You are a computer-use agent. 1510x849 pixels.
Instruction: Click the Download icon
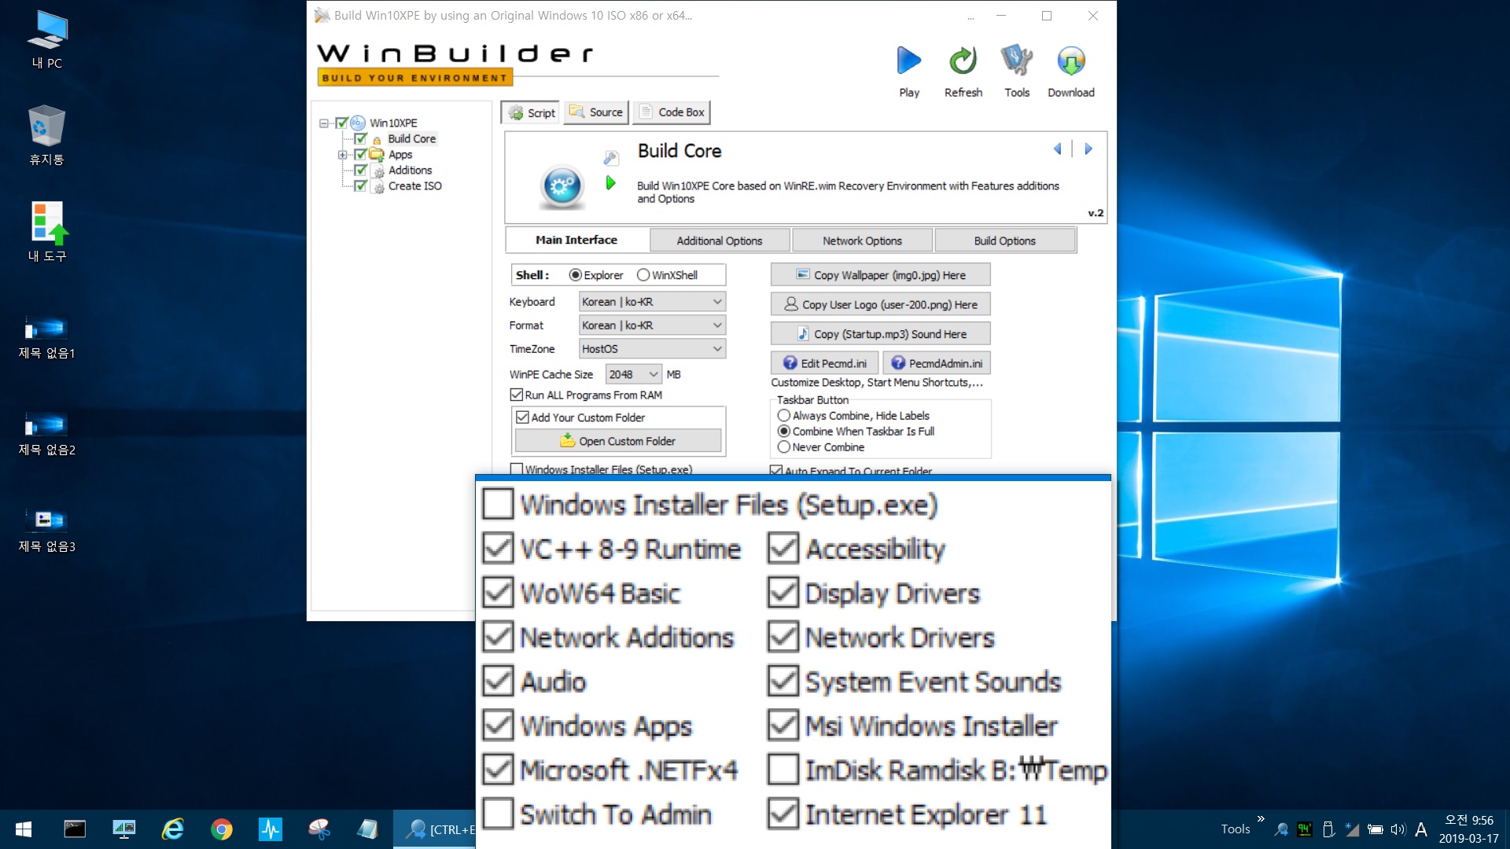point(1070,64)
